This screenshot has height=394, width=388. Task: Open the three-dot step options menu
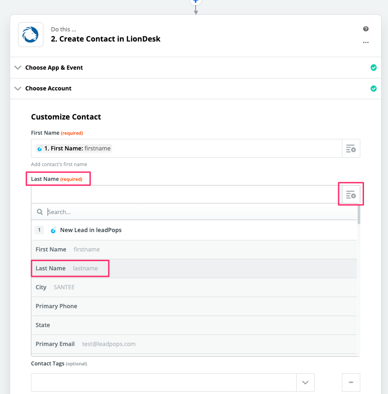tap(366, 42)
